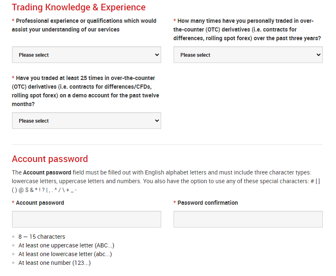
Task: Click the 'Password confirmation' field label
Action: click(208, 203)
